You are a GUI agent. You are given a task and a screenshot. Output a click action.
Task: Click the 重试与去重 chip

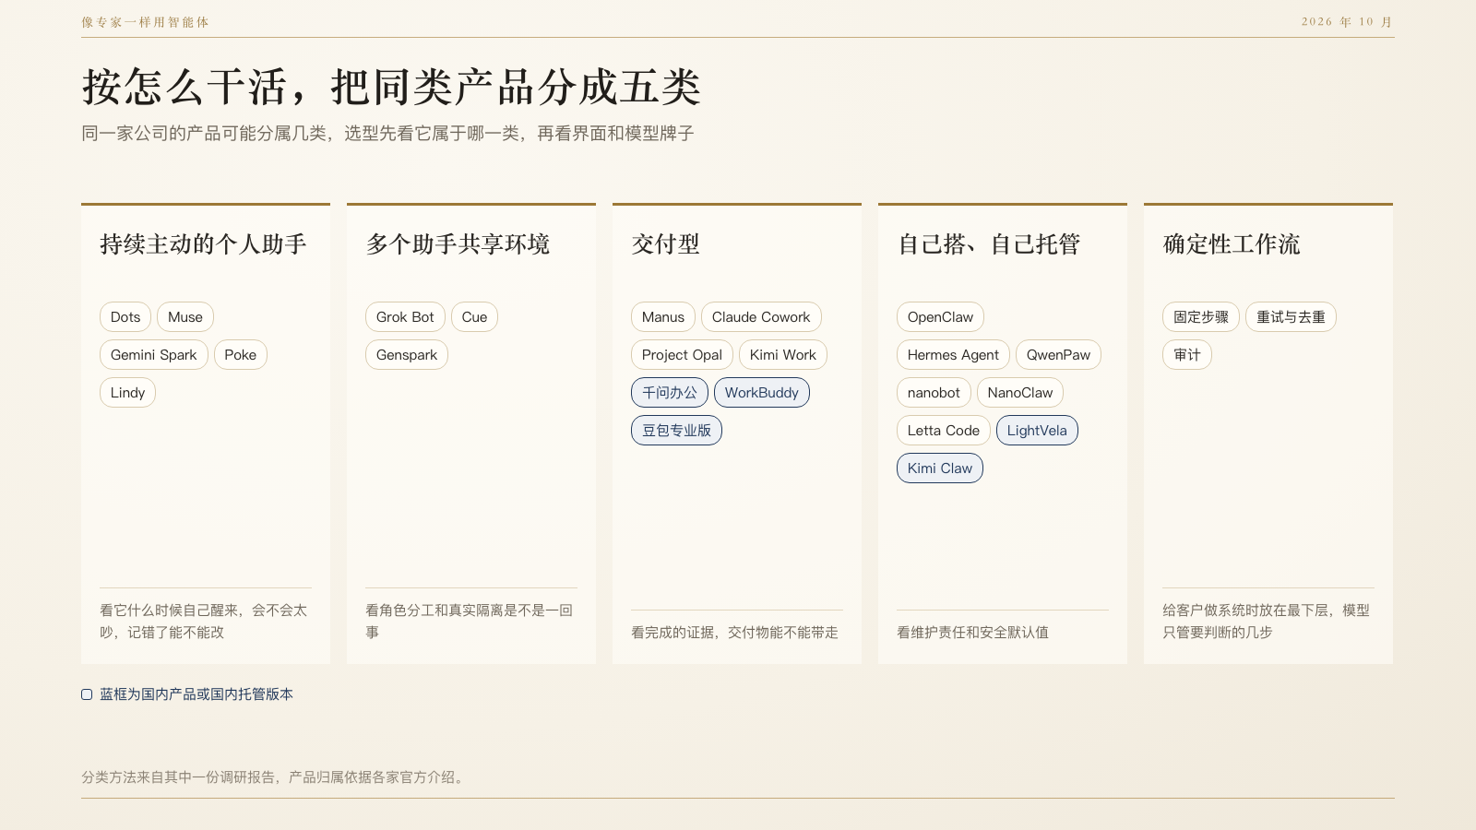point(1291,317)
